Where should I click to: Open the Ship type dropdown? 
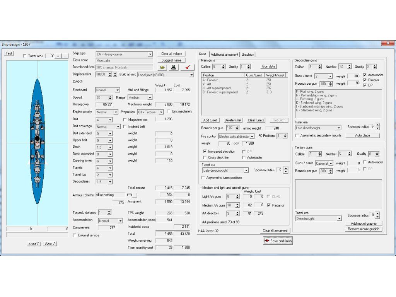click(150, 55)
